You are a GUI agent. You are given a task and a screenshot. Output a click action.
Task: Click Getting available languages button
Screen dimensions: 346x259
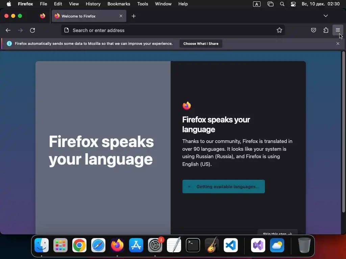pos(224,186)
